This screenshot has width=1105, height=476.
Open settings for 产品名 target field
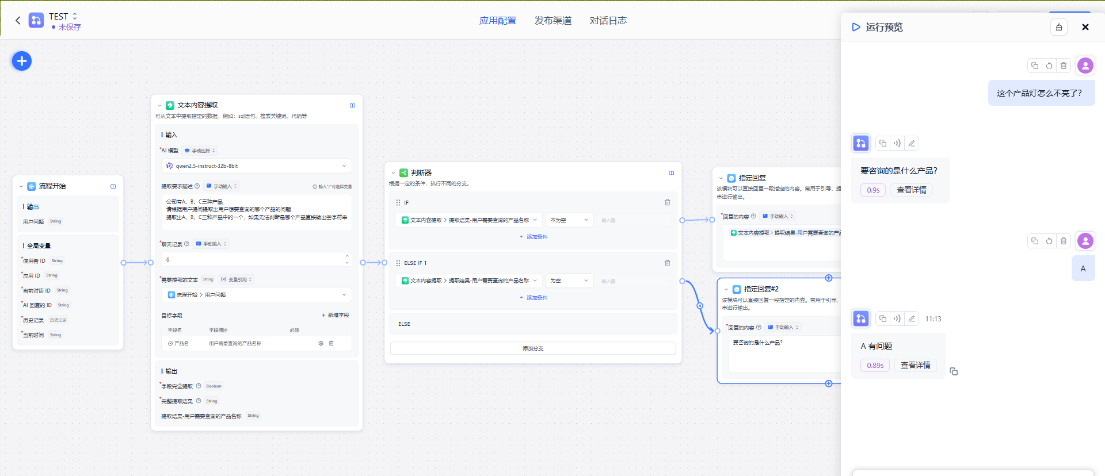tap(321, 343)
